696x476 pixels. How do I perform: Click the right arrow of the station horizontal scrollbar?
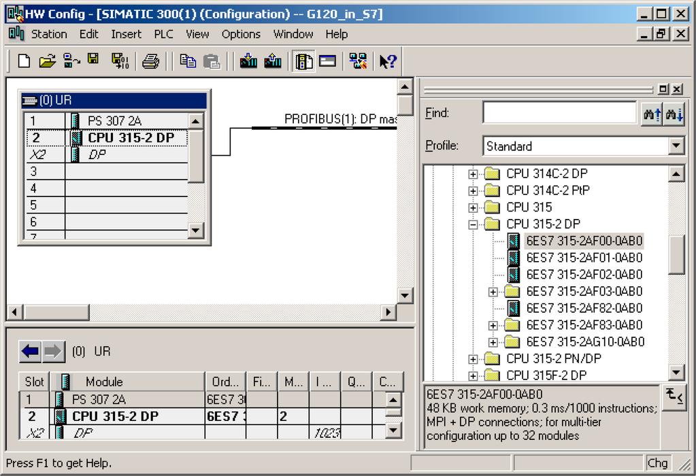coord(388,312)
